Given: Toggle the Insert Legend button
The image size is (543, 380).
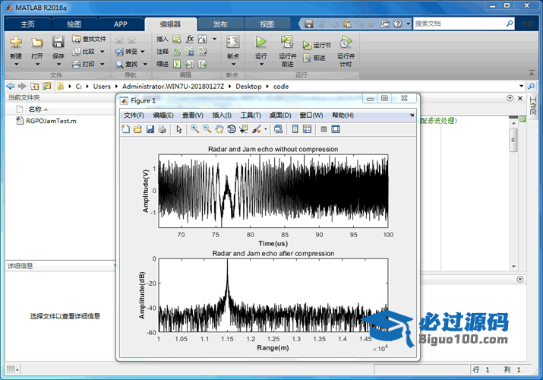Looking at the screenshot, I should click(308, 129).
